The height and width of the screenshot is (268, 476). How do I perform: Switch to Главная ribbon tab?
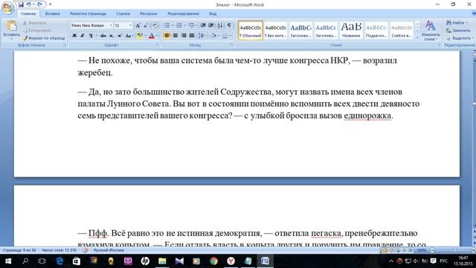tap(28, 13)
